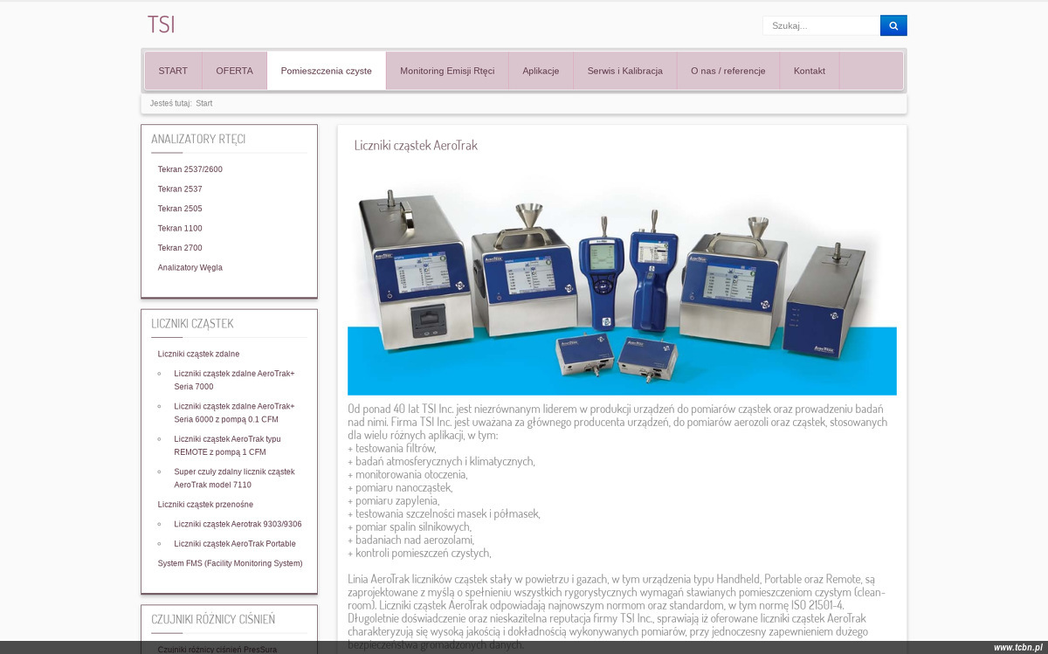Select the Pomieszczenia czyste tab
The height and width of the screenshot is (654, 1048).
pyautogui.click(x=327, y=71)
